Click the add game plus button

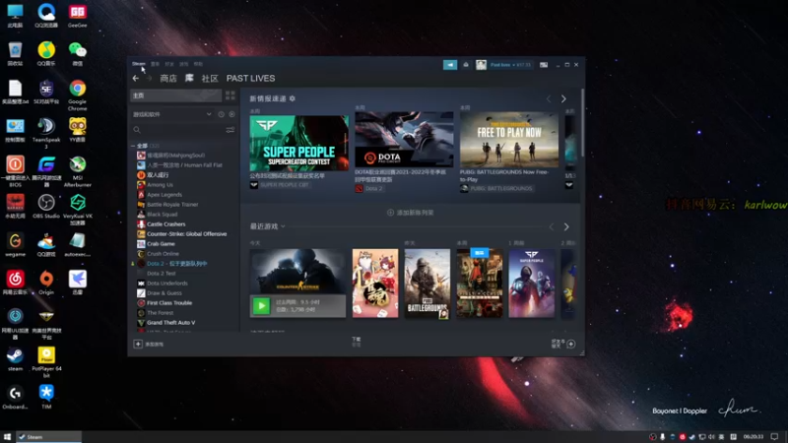pos(138,344)
